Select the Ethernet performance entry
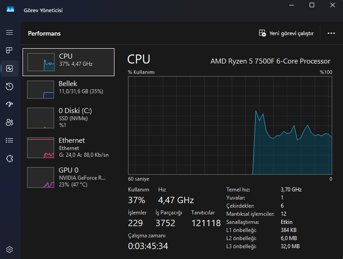This screenshot has width=343, height=259. pos(69,147)
